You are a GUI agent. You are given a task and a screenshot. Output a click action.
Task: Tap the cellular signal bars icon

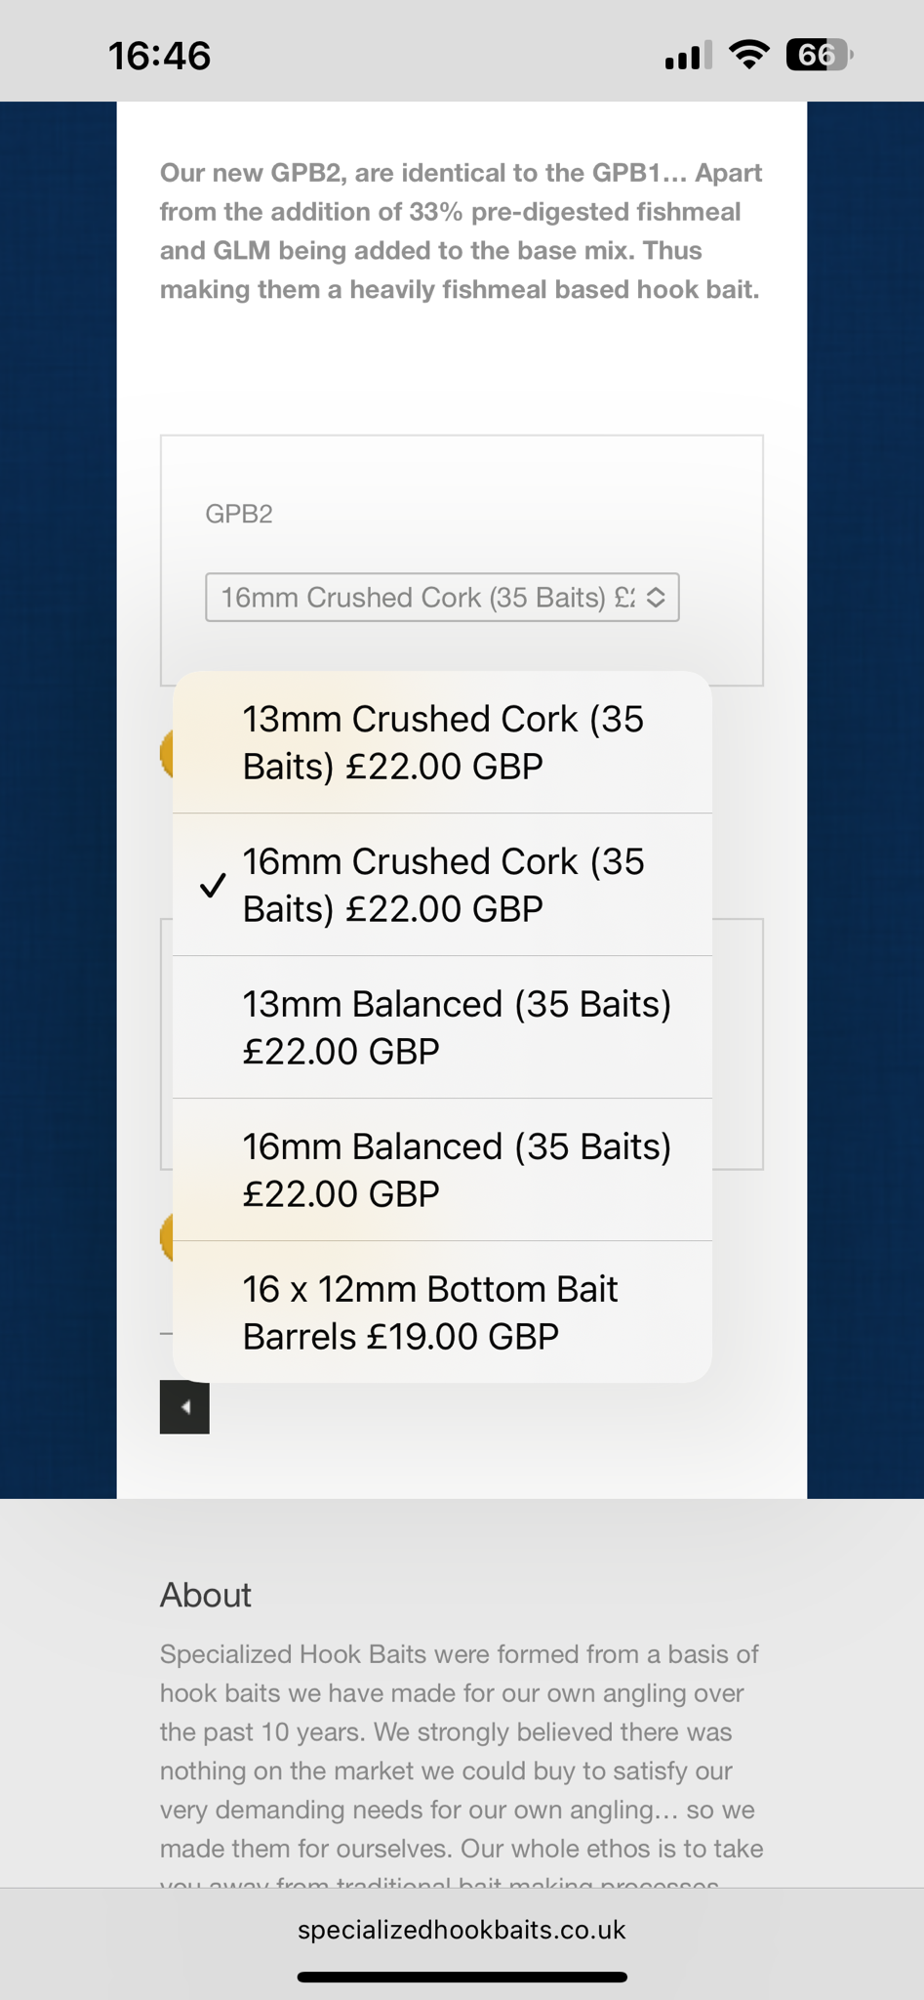688,56
